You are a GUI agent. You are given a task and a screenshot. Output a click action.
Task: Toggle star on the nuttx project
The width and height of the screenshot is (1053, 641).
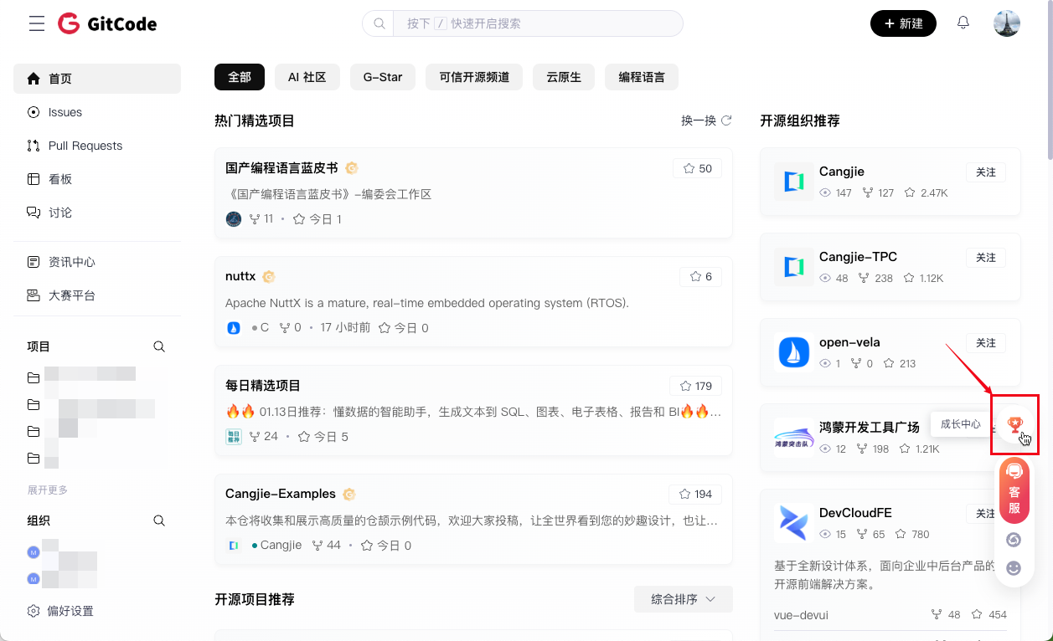coord(700,276)
